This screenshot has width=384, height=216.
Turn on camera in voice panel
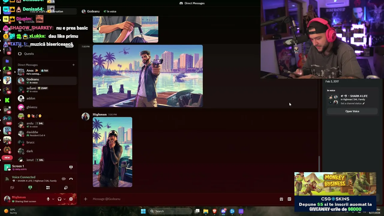[x=12, y=187]
